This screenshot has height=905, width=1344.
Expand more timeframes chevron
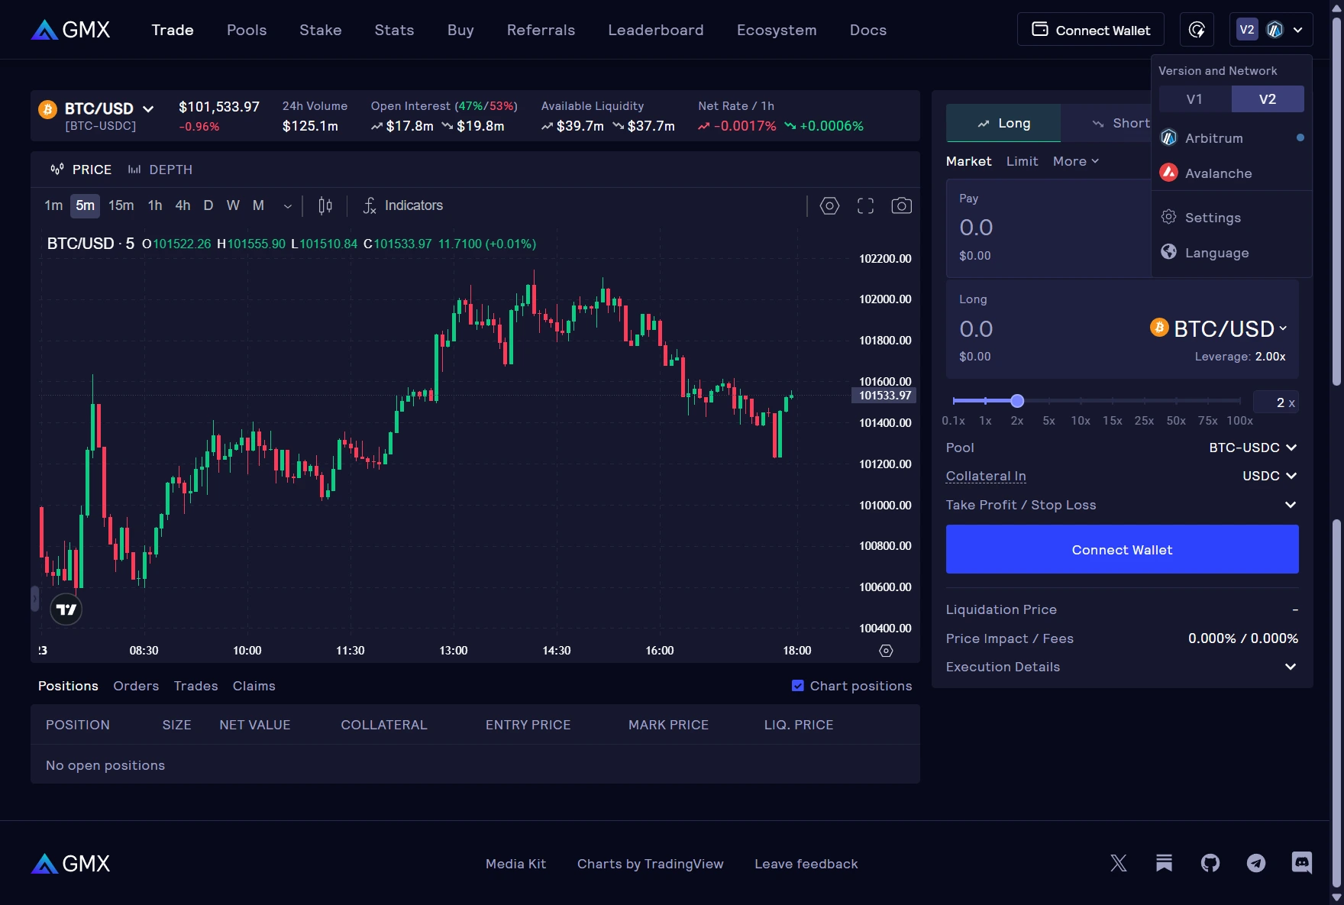pos(288,206)
